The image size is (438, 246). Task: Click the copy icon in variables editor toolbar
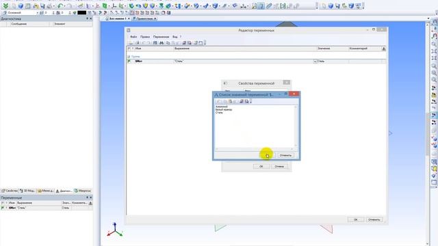point(168,42)
